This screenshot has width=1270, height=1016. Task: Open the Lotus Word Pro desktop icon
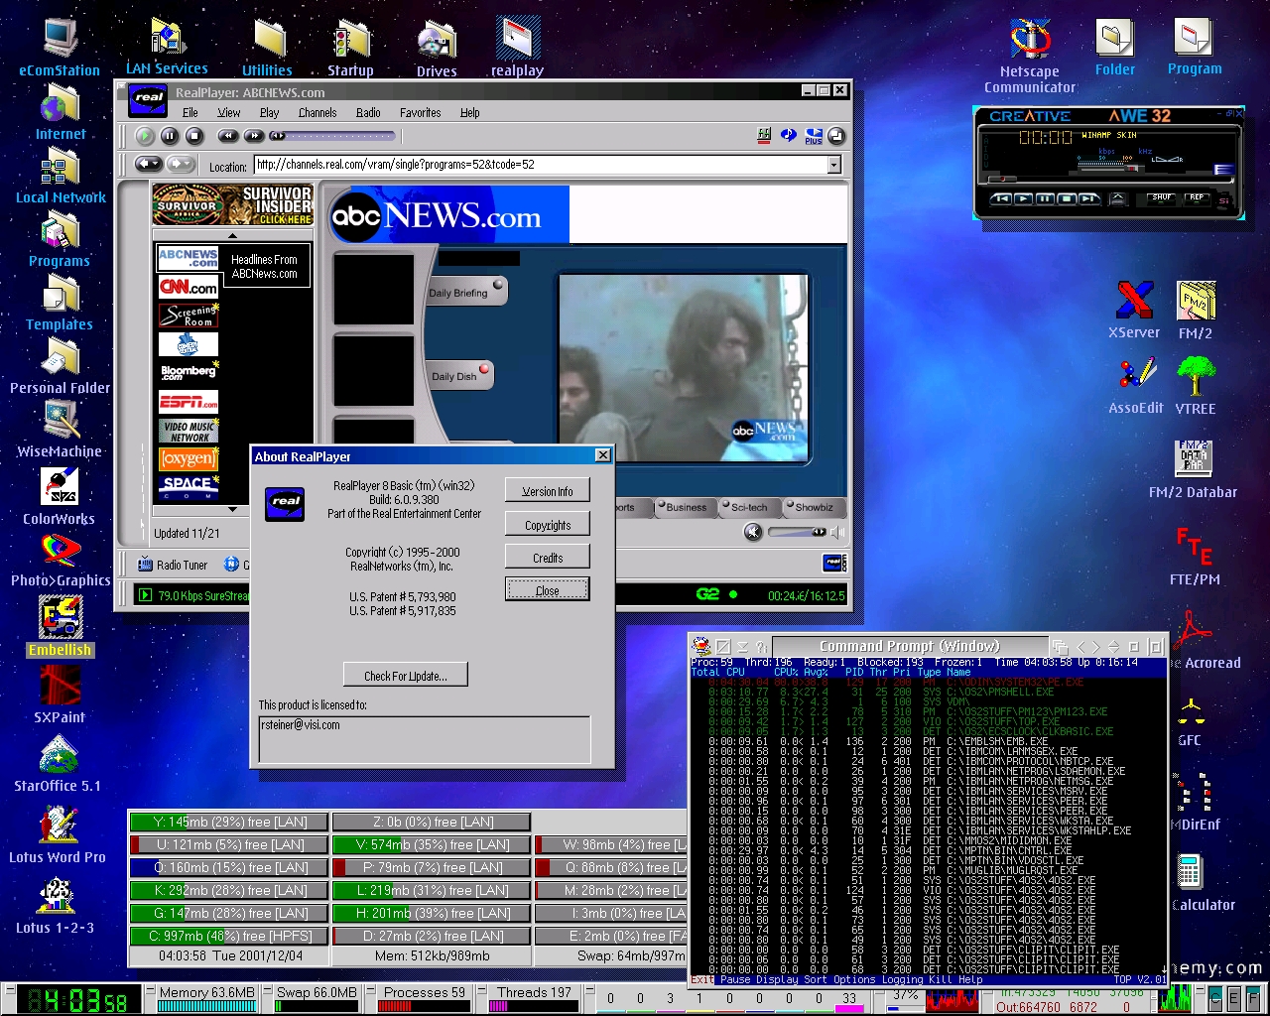58,833
